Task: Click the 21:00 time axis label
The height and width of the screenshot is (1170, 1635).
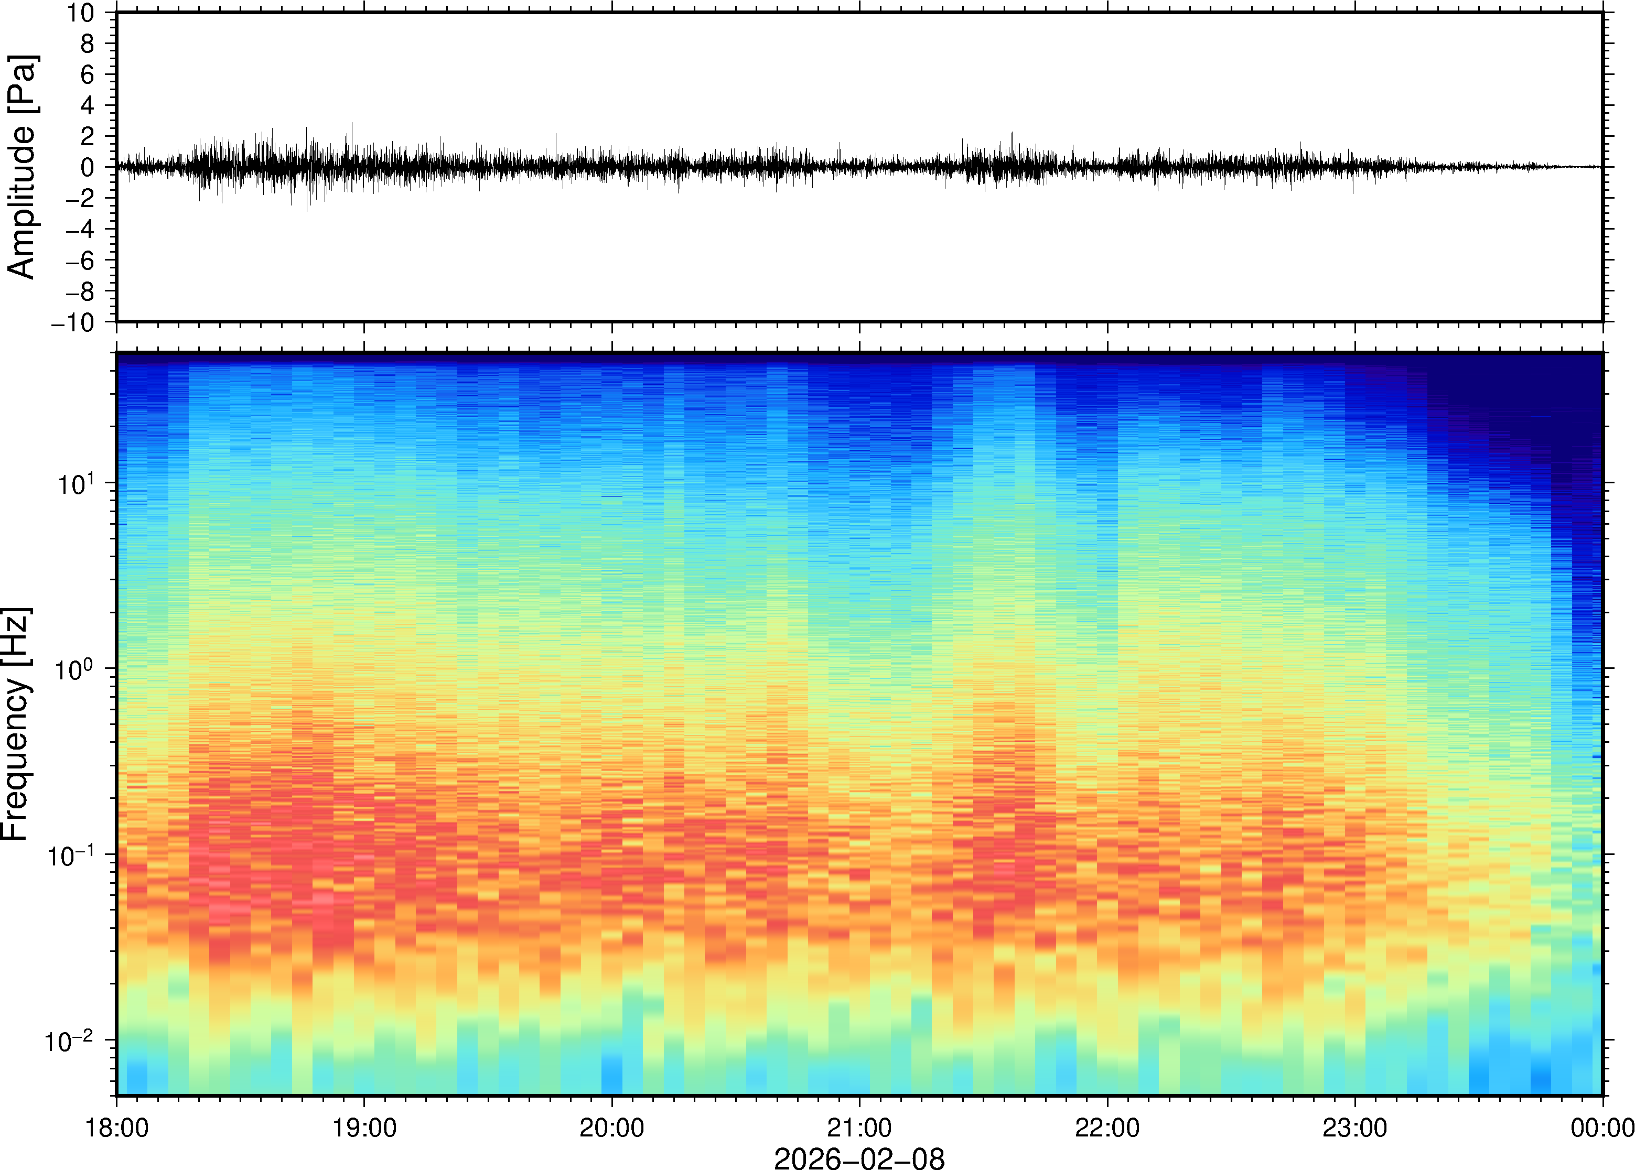Action: (x=859, y=1128)
